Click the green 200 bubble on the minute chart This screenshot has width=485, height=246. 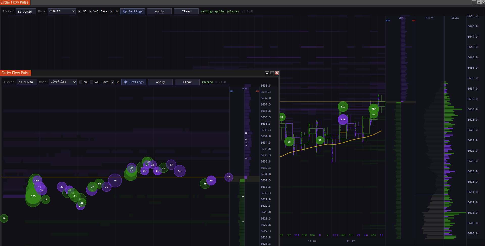pos(374,109)
